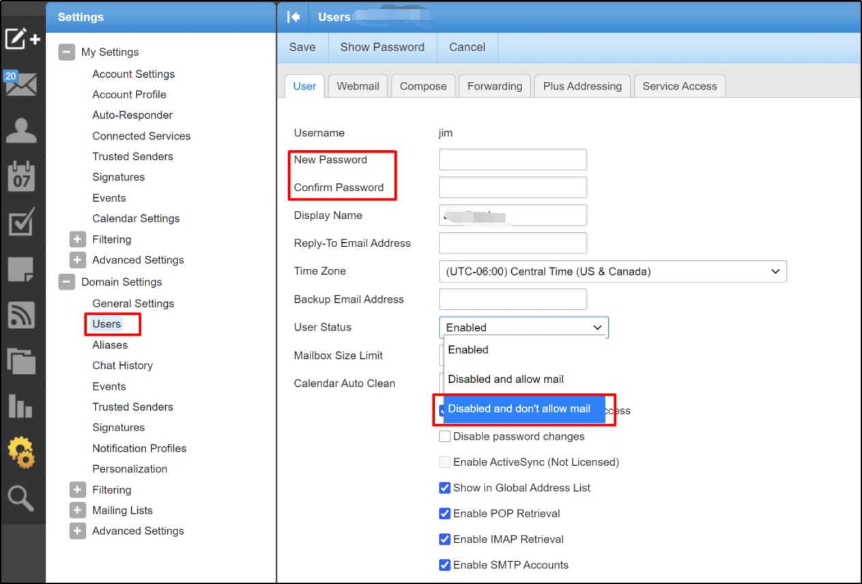
Task: Open the Reports bar chart icon
Action: (x=20, y=405)
